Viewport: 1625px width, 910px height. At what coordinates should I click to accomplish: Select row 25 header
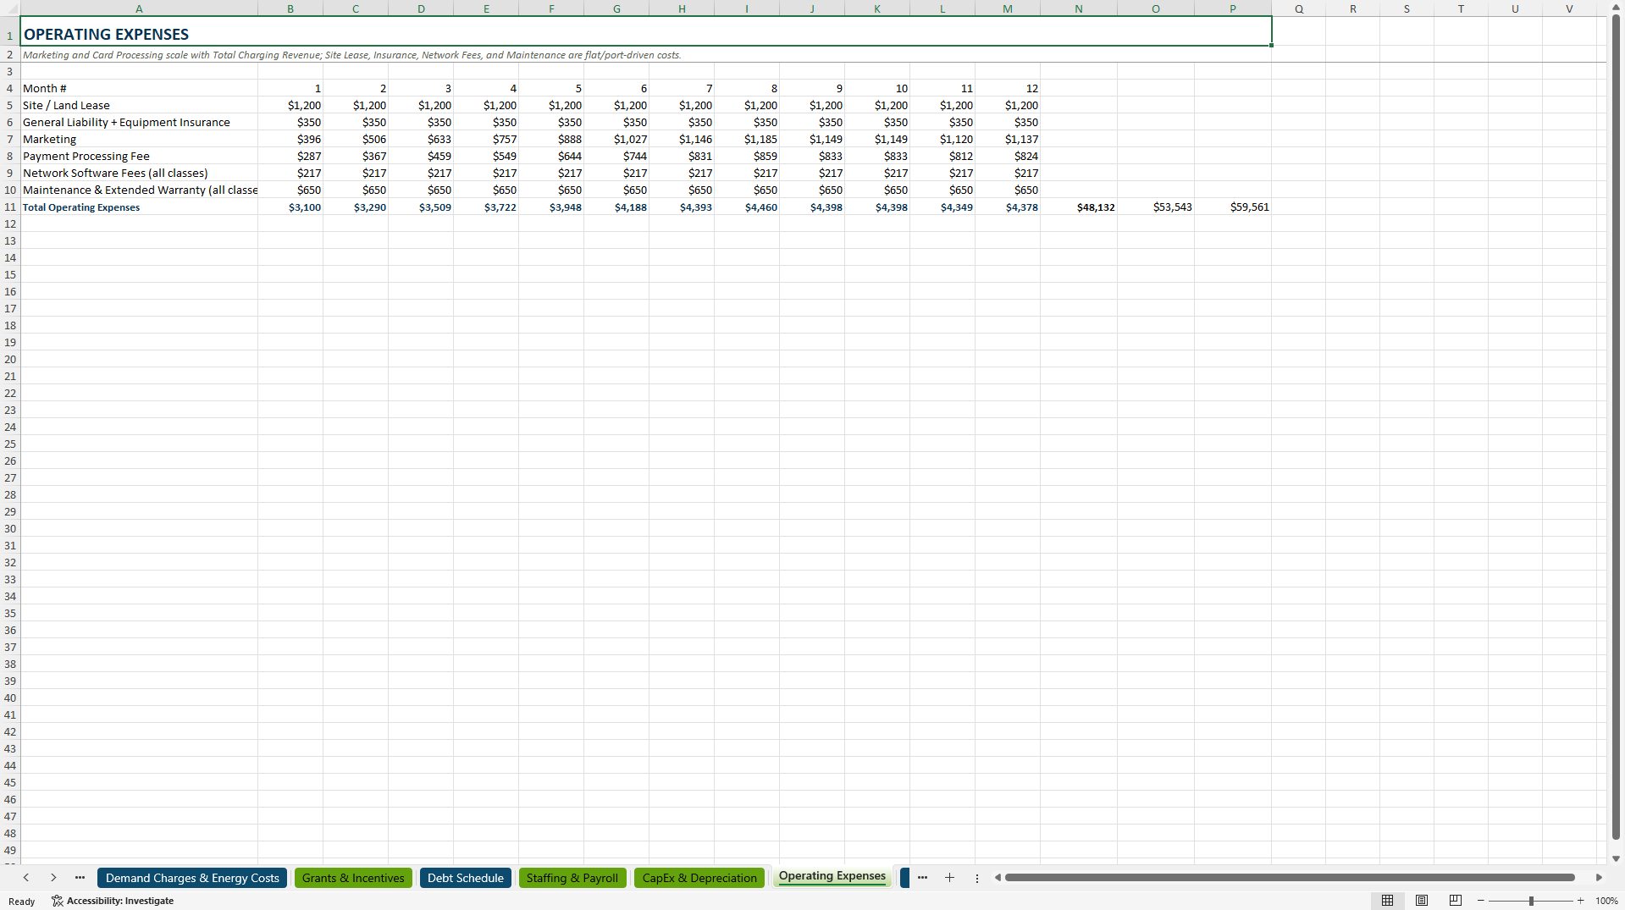click(10, 444)
